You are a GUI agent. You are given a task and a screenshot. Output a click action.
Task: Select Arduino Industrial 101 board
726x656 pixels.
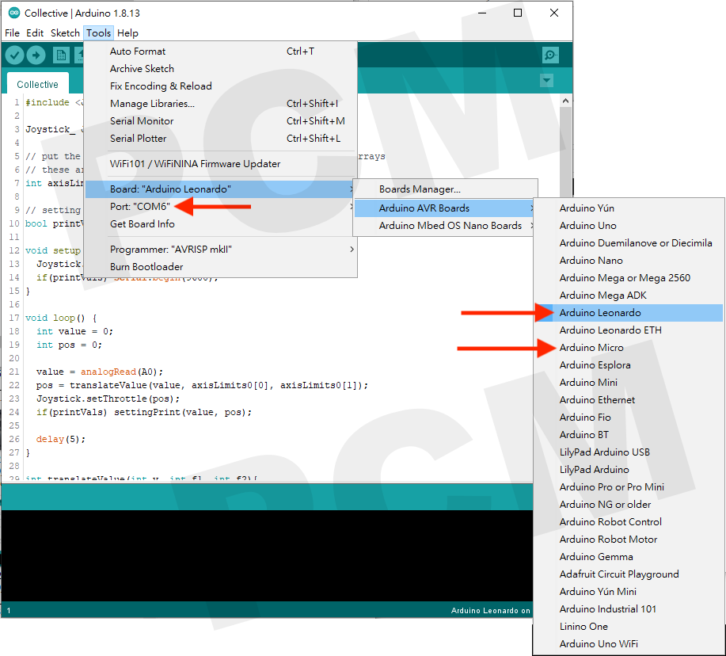(629, 609)
